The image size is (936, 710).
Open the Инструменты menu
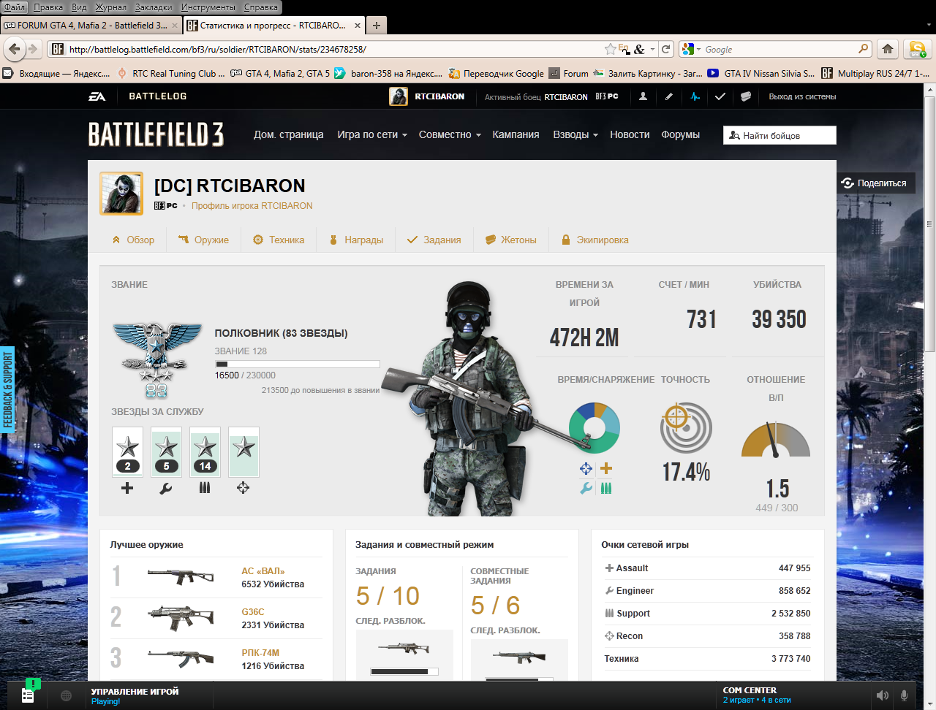coord(208,7)
